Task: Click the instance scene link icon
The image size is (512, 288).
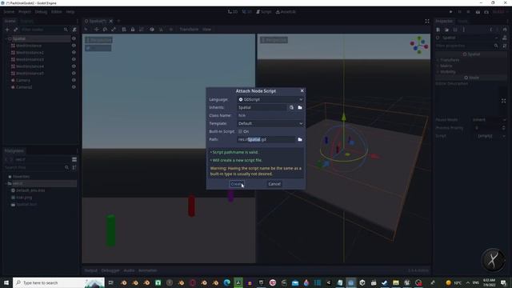Action: coord(16,30)
